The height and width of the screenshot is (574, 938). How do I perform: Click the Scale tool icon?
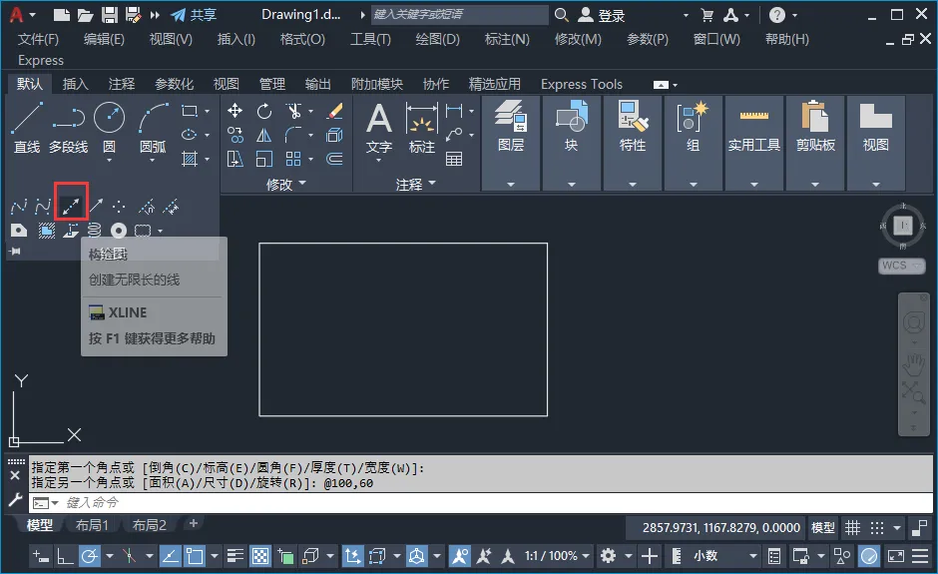[x=263, y=159]
